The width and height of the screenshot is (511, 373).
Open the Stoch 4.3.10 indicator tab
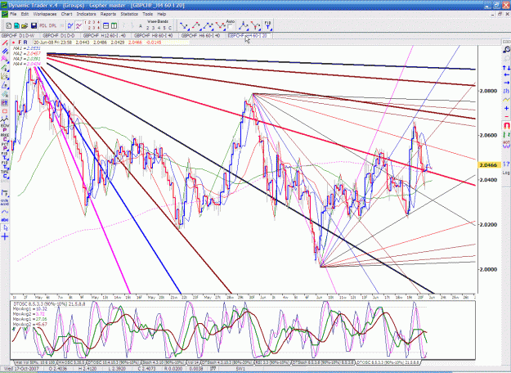[x=163, y=362]
